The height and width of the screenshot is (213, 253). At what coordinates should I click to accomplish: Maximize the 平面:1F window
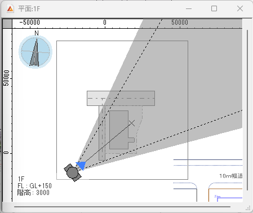(x=214, y=8)
